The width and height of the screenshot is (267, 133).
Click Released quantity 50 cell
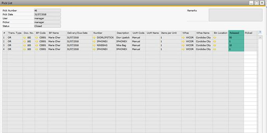pos(236,38)
